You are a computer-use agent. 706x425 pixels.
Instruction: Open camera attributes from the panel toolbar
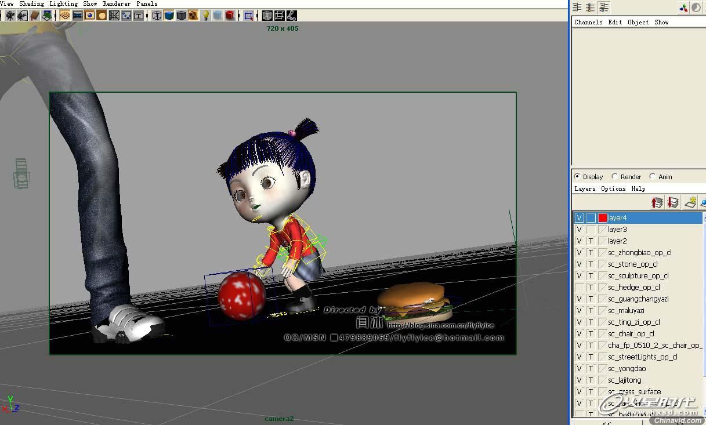(x=22, y=16)
